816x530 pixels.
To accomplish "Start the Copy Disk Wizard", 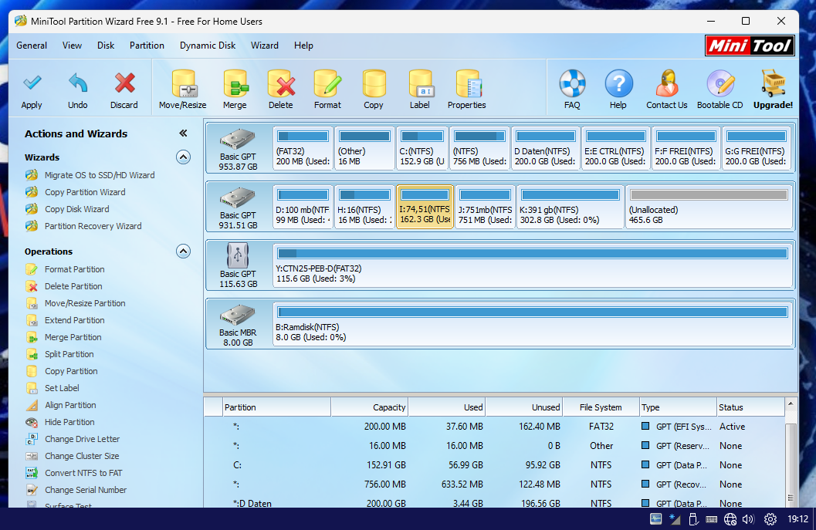I will (77, 209).
